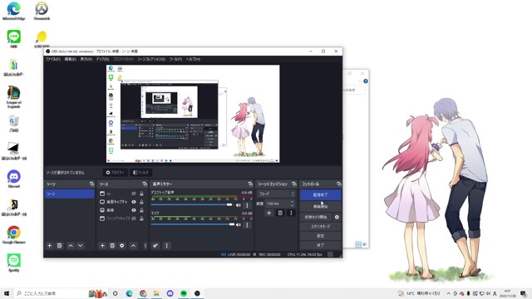Open transition properties three-dot menu
The width and height of the screenshot is (532, 299).
tap(291, 213)
